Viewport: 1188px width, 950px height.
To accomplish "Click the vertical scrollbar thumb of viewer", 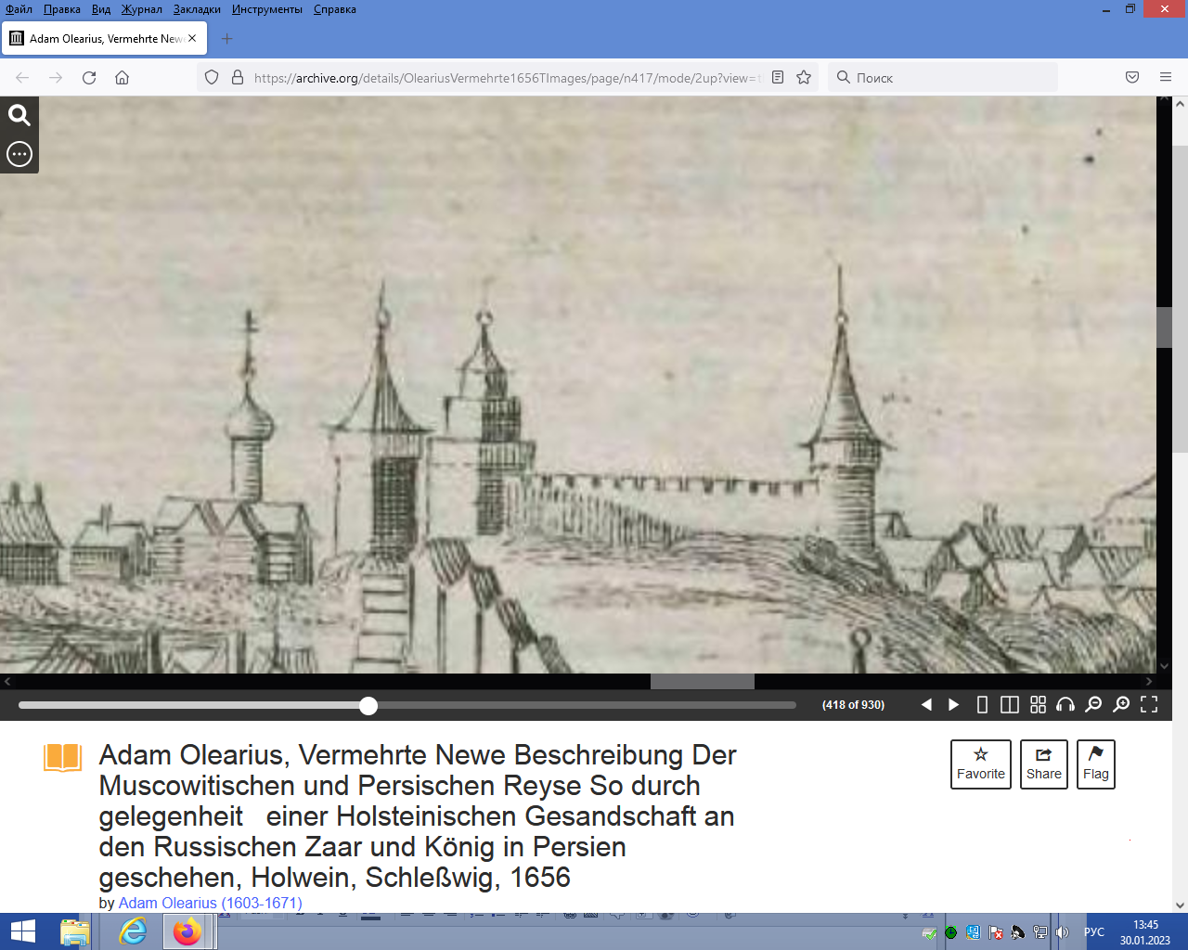I will (x=1164, y=327).
